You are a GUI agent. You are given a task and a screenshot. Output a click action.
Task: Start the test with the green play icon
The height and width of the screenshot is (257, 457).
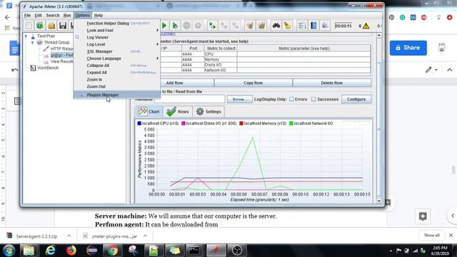[164, 26]
